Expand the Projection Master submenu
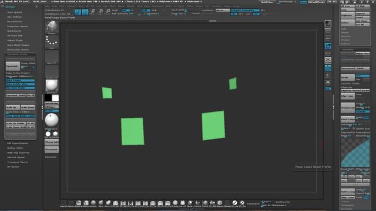 [x=17, y=26]
